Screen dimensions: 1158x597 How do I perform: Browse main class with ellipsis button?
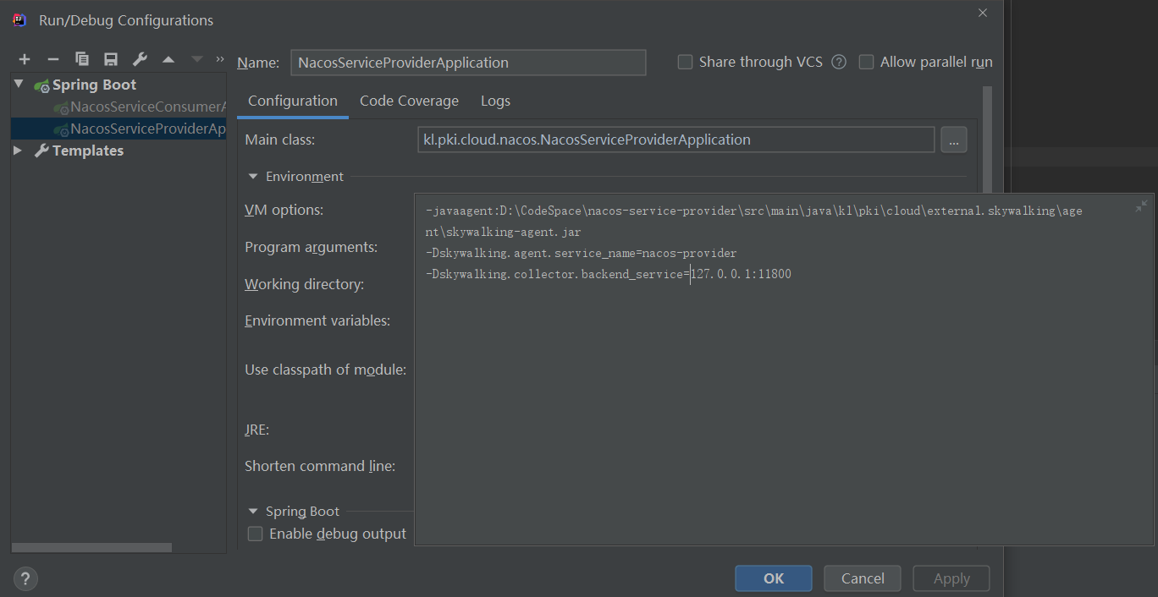[954, 140]
